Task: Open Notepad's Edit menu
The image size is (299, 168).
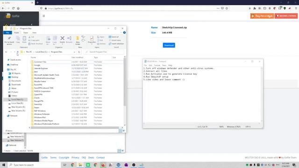Action: pos(150,65)
